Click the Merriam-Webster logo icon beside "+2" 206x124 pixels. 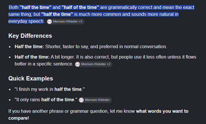(78, 64)
